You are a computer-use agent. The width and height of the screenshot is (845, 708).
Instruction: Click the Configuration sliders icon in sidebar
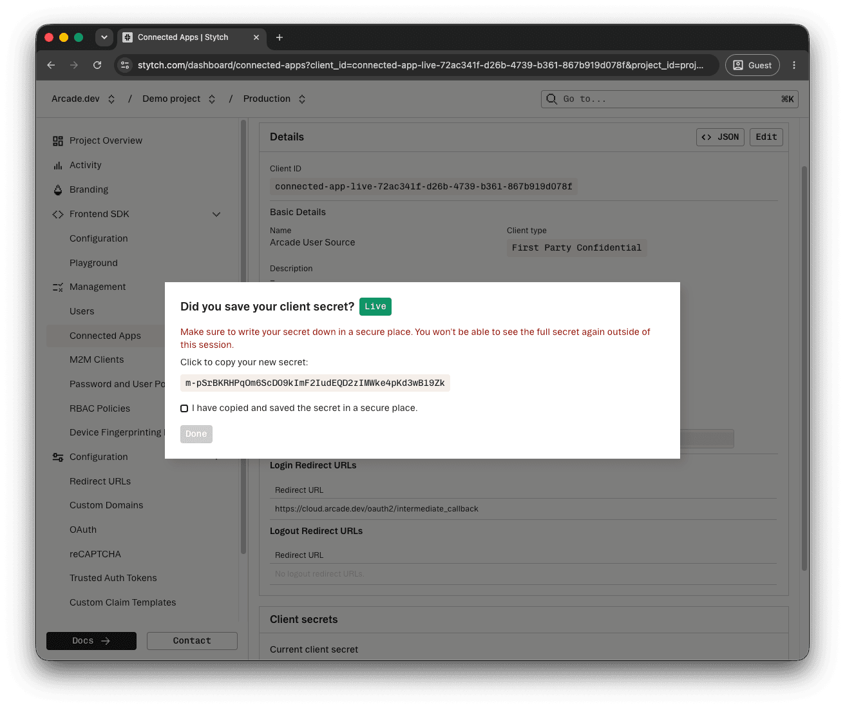click(58, 457)
